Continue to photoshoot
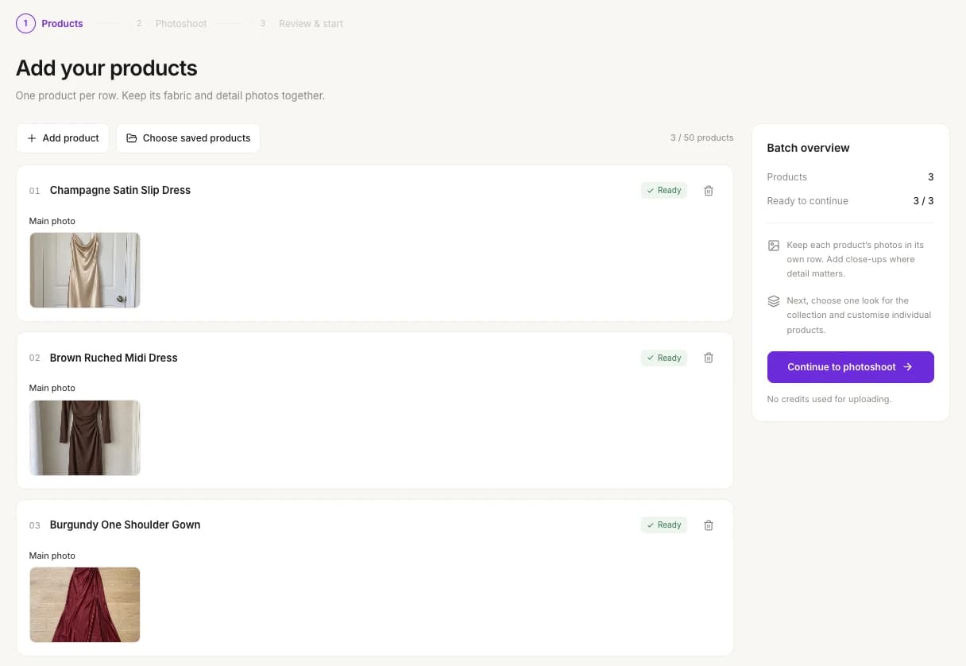This screenshot has height=666, width=966. tap(851, 367)
